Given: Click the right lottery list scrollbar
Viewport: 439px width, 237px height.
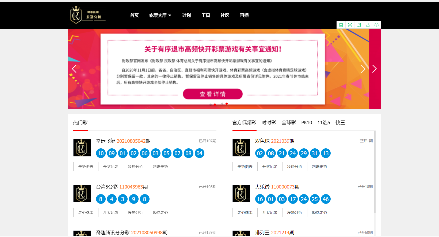Looking at the screenshot, I should pos(375,171).
